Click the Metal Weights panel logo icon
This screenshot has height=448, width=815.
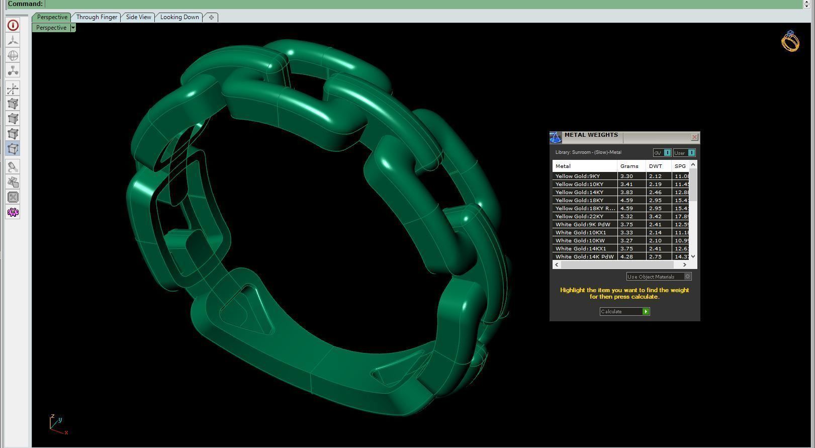pyautogui.click(x=556, y=137)
